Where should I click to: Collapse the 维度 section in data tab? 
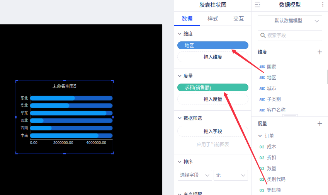tap(180, 34)
